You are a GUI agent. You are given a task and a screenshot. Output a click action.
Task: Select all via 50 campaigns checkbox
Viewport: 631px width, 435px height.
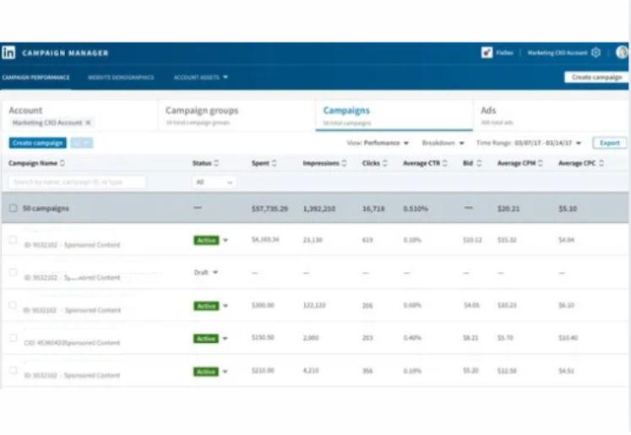14,208
